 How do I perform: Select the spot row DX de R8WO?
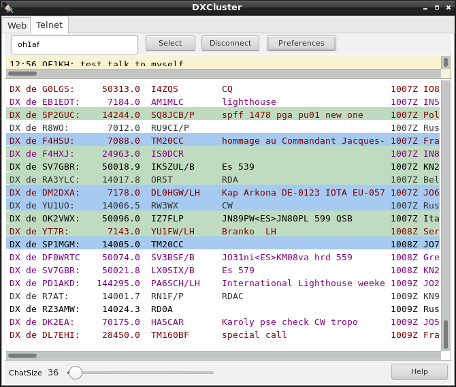223,128
